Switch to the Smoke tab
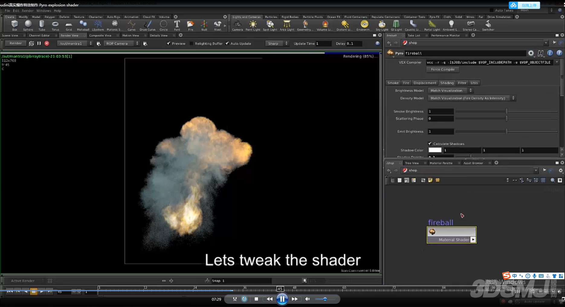This screenshot has width=565, height=307. coord(393,83)
